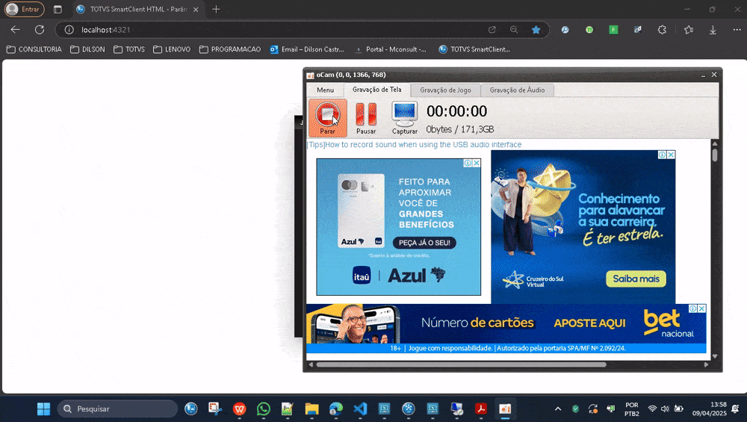Click 'PEÇA JÁ O SEU!' in Itaú Azul ad
The image size is (747, 422).
pyautogui.click(x=424, y=243)
